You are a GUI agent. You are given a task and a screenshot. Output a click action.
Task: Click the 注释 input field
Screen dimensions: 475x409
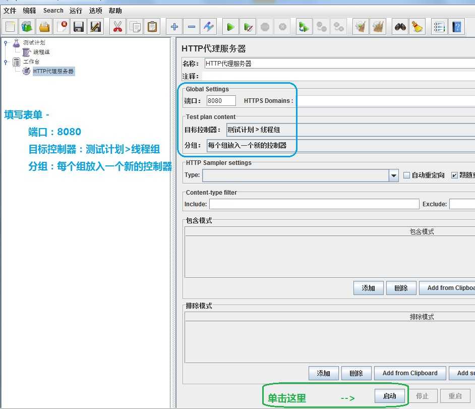pyautogui.click(x=339, y=76)
